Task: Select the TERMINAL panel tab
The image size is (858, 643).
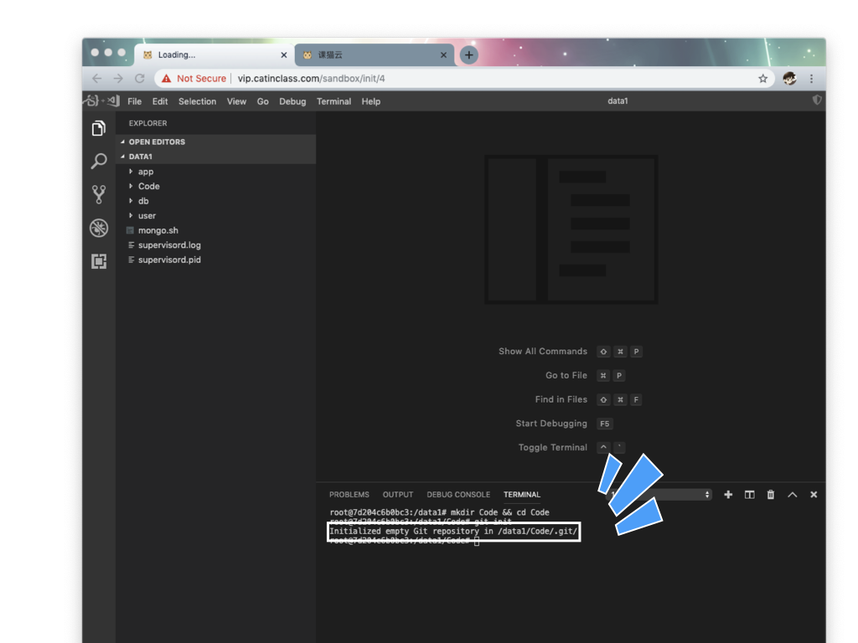Action: pyautogui.click(x=521, y=494)
